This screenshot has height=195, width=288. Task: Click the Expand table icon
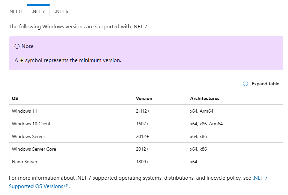(246, 84)
